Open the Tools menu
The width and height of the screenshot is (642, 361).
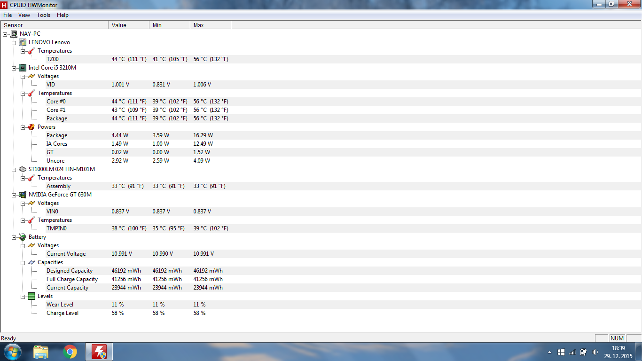click(44, 15)
